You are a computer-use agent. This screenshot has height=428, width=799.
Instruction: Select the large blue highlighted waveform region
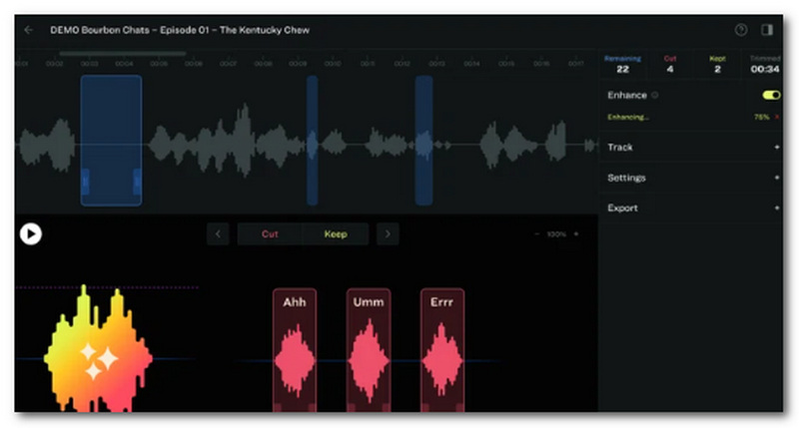point(111,140)
